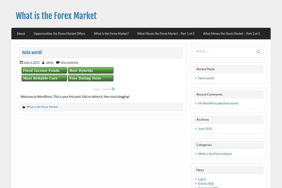The image size is (282, 188).
Task: Click the AdChoices triangle icon
Action: click(x=113, y=89)
